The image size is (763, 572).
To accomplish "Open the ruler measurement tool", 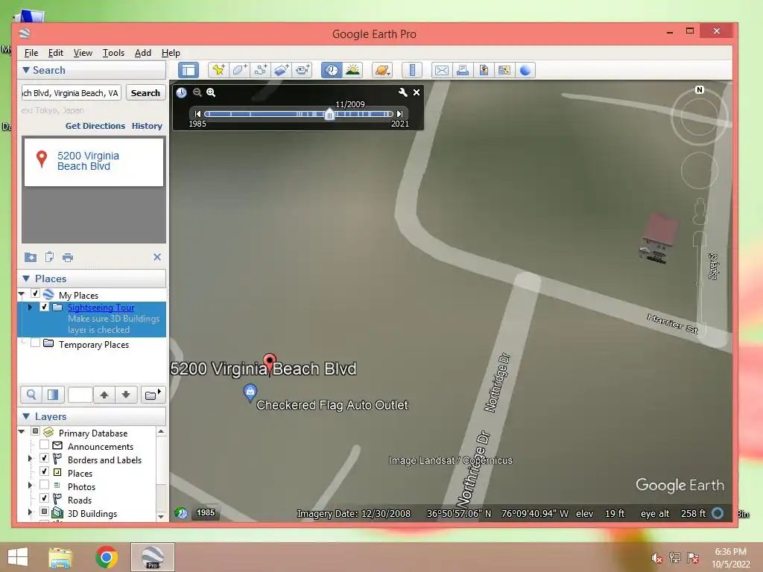I will tap(411, 70).
